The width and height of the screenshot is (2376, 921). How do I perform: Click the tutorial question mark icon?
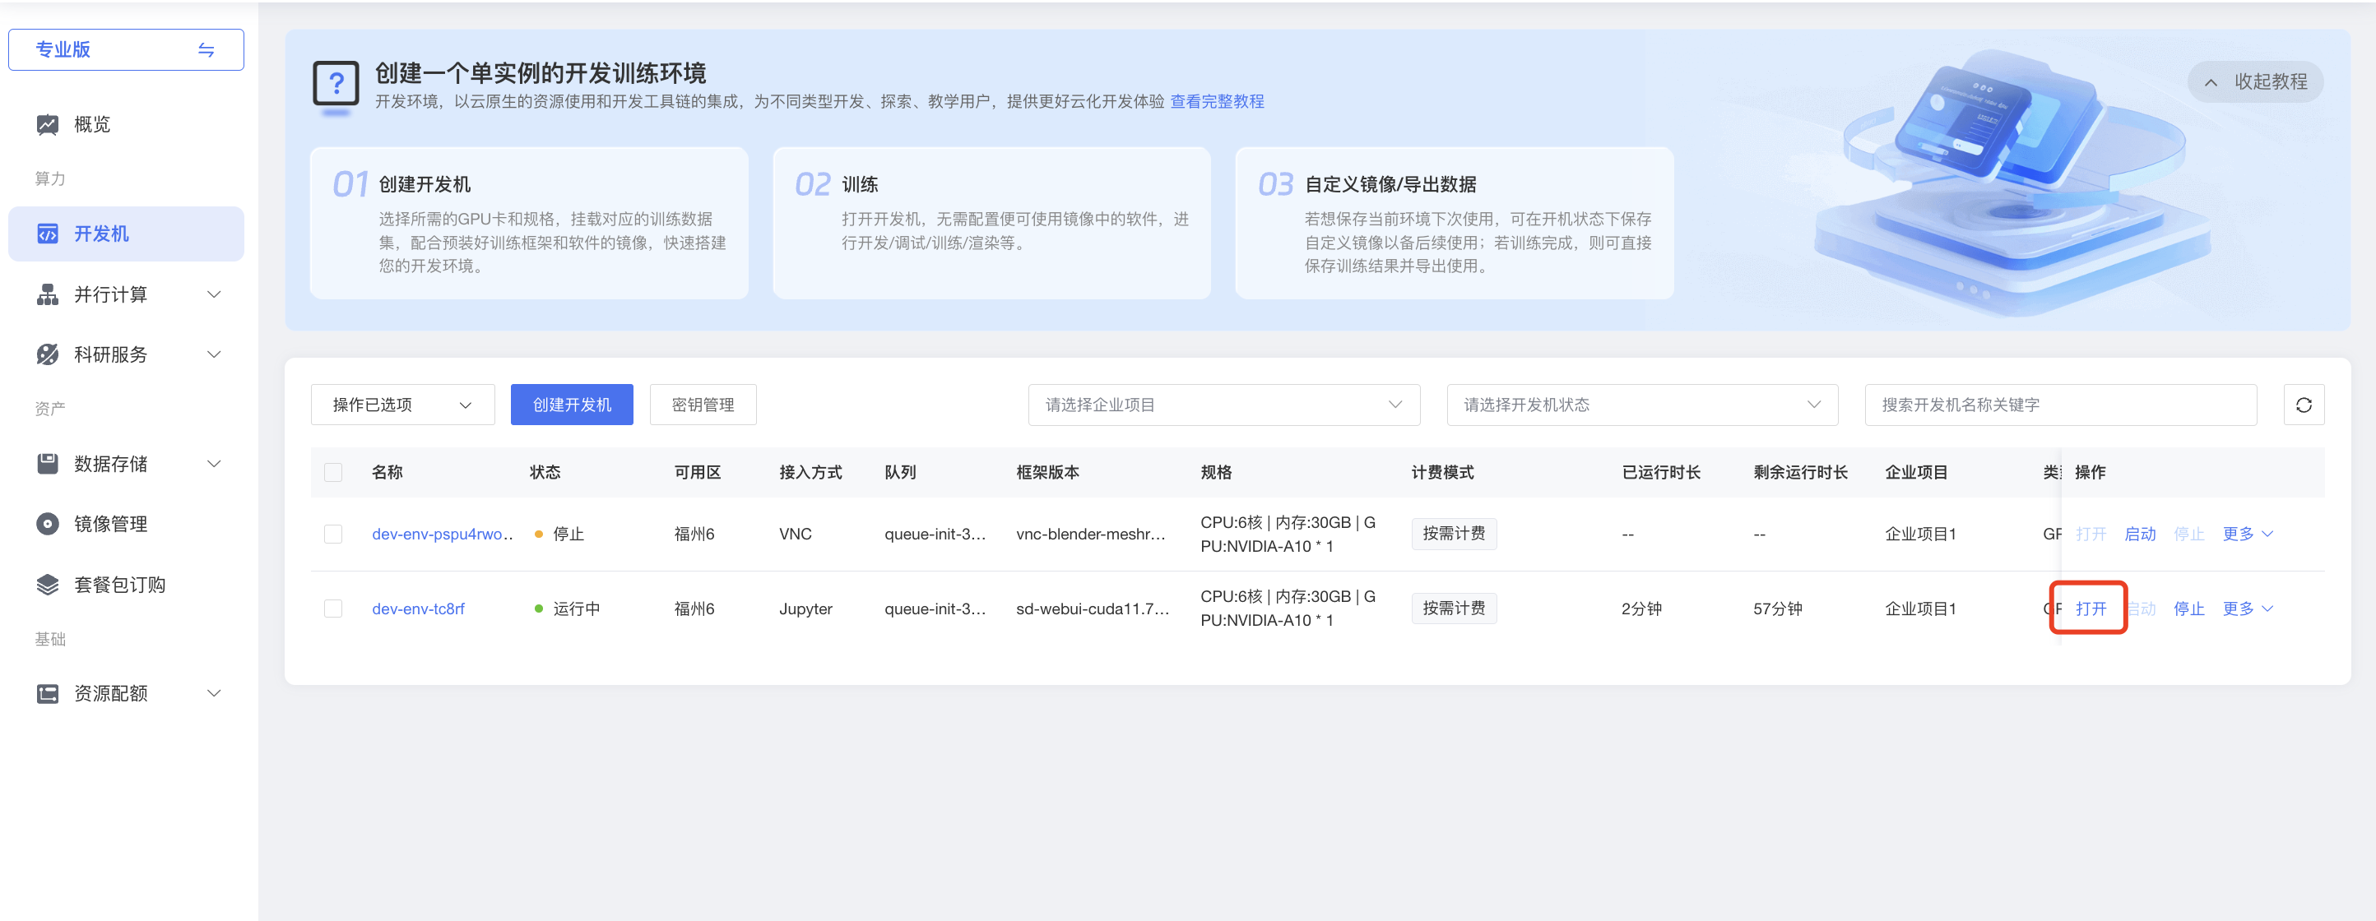(336, 85)
